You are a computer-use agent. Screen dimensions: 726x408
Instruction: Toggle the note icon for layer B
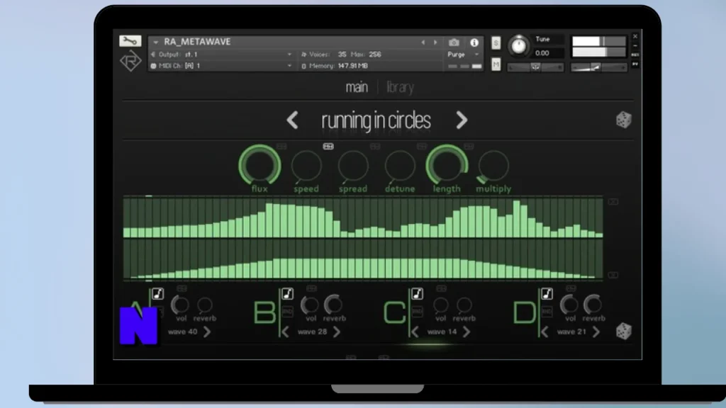click(x=287, y=294)
